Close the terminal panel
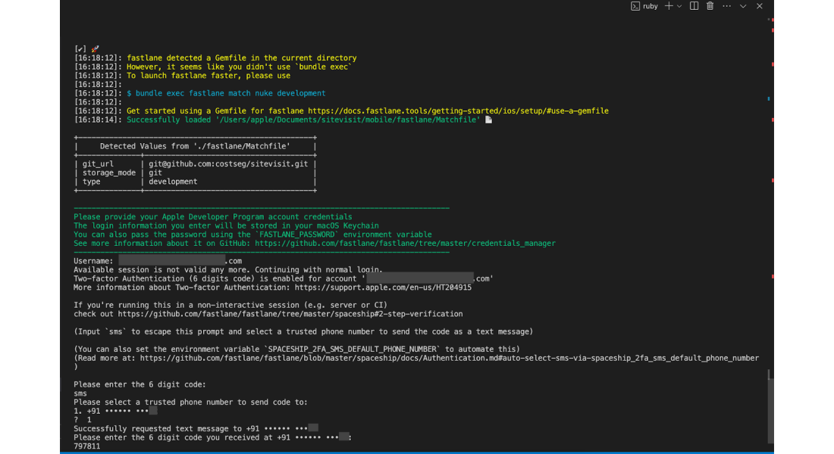834x454 pixels. 760,6
